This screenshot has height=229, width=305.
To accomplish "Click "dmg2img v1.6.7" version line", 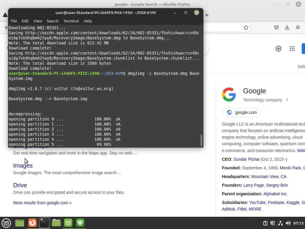I will click(61, 89).
